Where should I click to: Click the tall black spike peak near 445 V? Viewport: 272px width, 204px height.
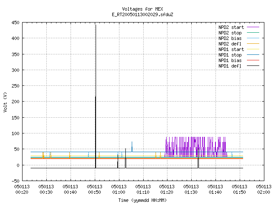coord(96,25)
